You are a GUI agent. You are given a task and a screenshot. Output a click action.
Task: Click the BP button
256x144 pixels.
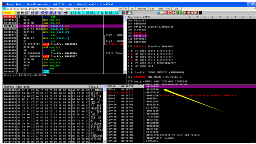pos(120,9)
